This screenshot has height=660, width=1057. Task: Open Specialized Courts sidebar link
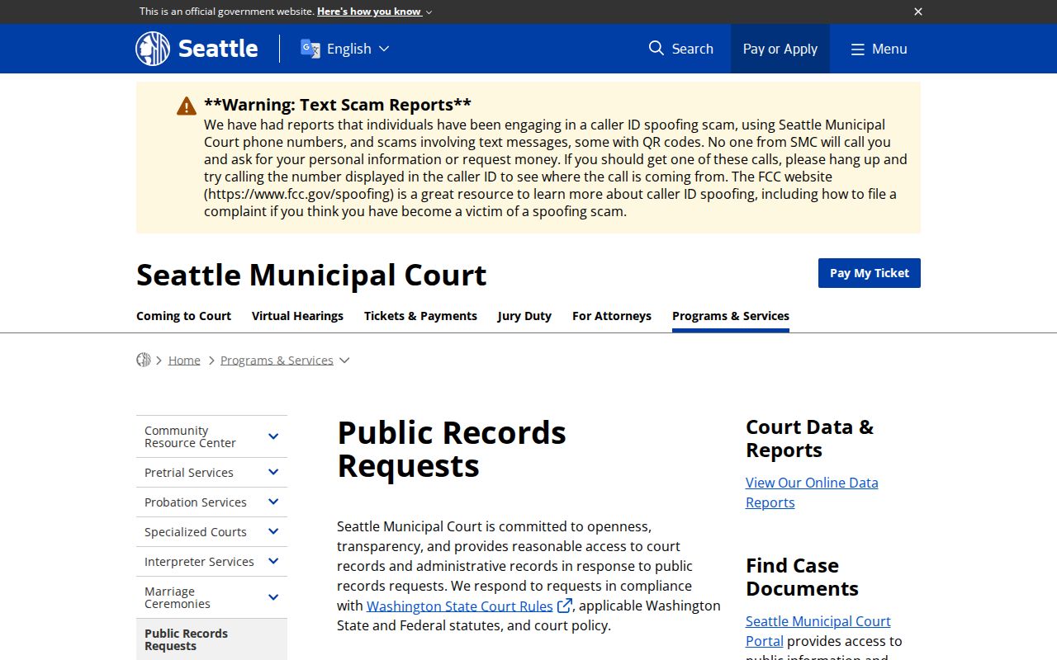[x=196, y=532]
